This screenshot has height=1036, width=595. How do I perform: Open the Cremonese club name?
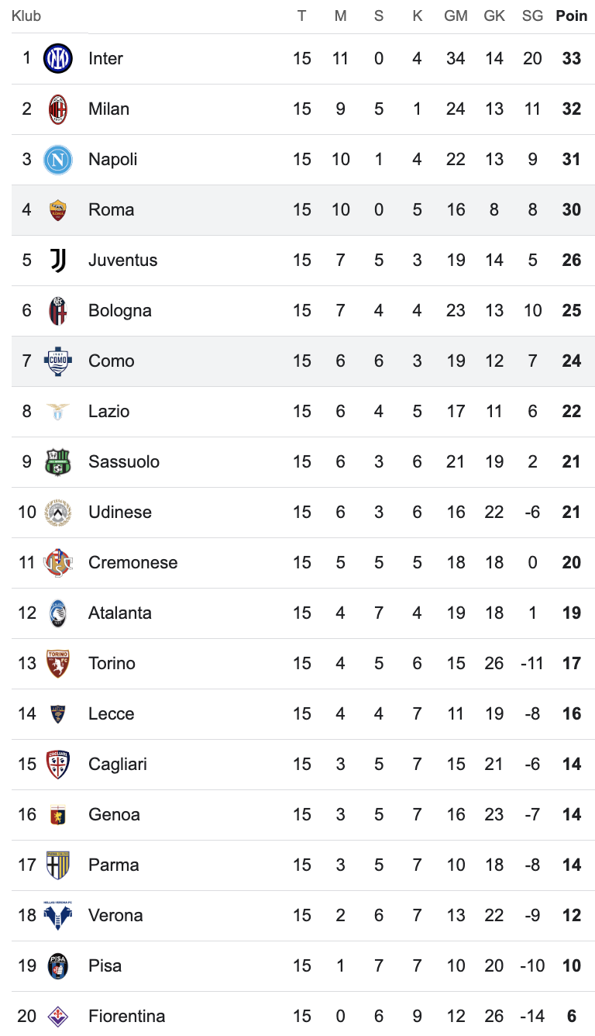pyautogui.click(x=132, y=563)
